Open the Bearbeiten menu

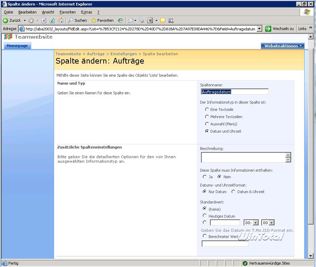tap(27, 12)
